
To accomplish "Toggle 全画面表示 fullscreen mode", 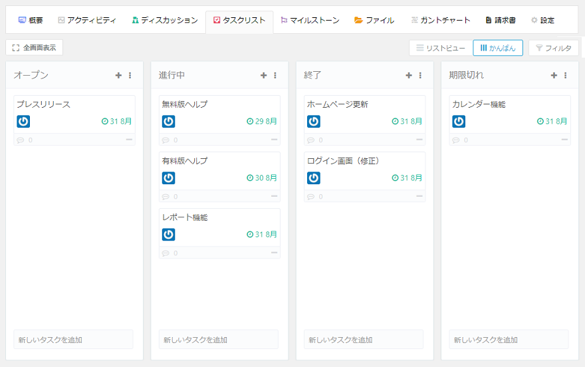I will [34, 48].
